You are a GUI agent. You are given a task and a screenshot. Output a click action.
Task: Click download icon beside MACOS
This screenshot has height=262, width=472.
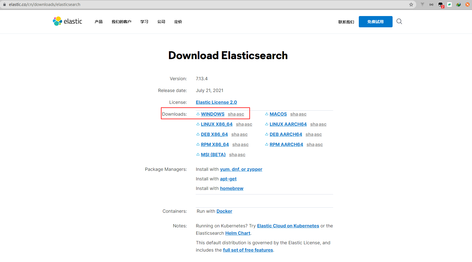click(267, 114)
